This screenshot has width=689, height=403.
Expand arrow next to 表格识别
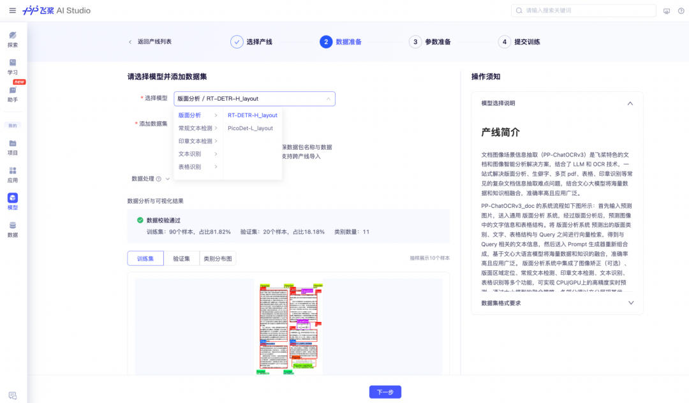coord(216,167)
